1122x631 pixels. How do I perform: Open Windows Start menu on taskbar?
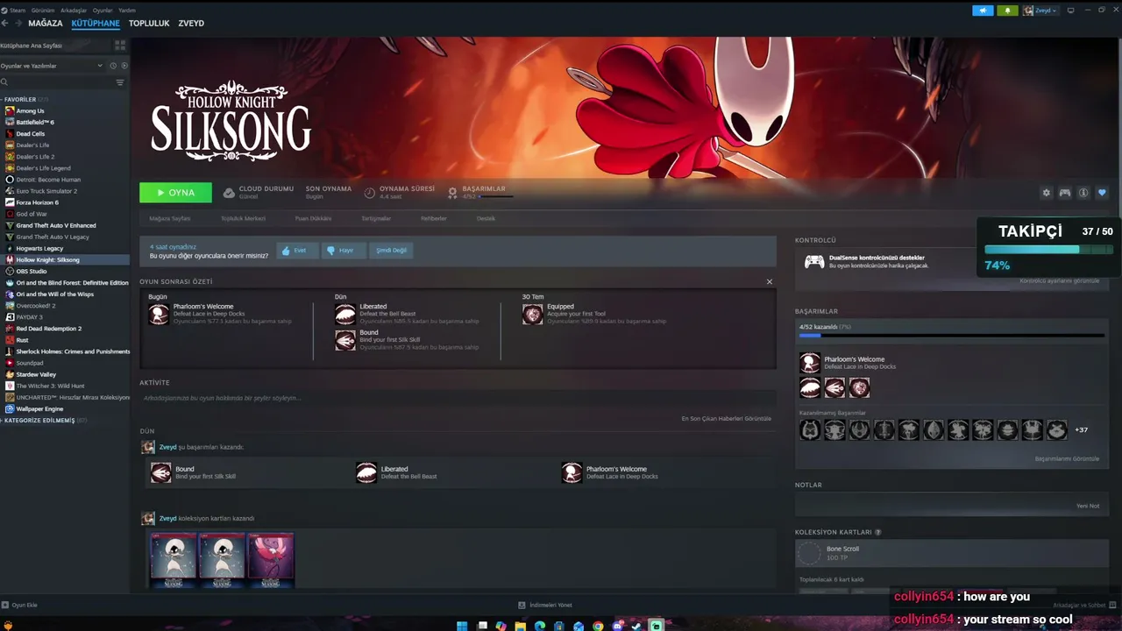pos(462,626)
